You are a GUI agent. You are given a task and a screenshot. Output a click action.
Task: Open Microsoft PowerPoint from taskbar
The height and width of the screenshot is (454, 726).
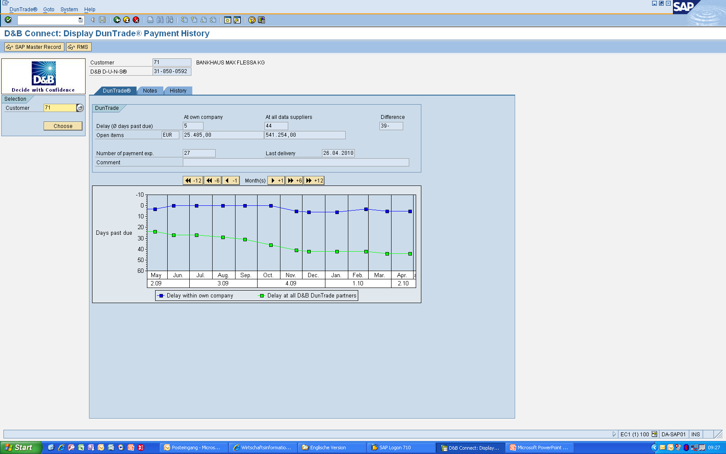[x=539, y=448]
